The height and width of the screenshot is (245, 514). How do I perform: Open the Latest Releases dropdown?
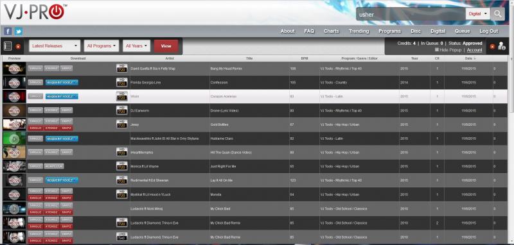pos(55,46)
